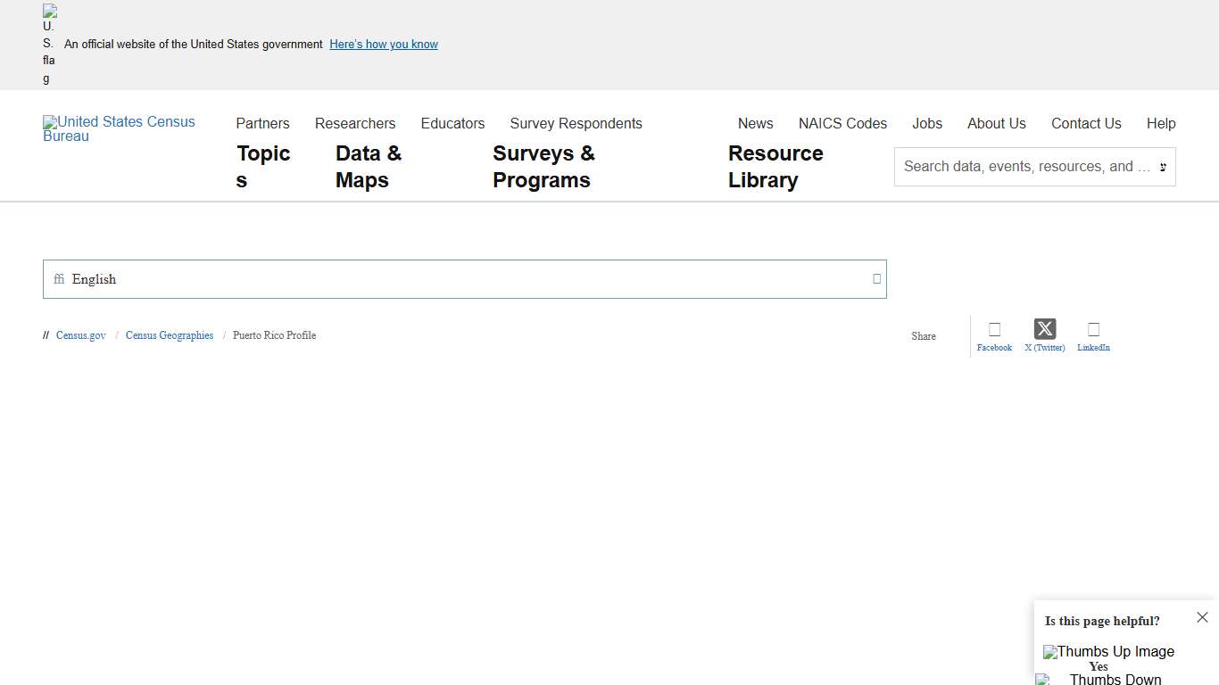
Task: Focus the search data input field
Action: (1026, 167)
